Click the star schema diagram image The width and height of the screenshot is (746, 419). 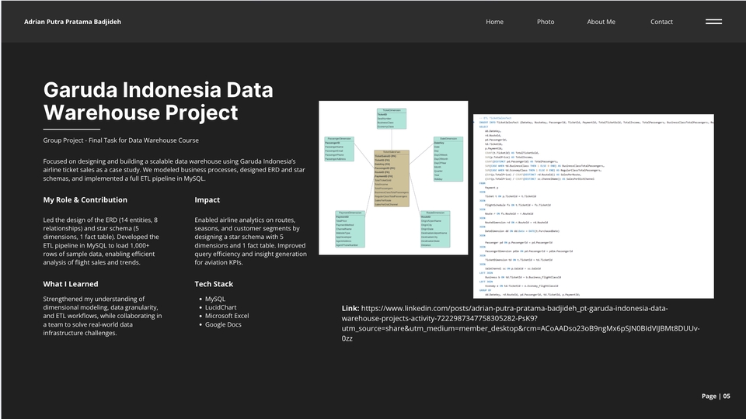pos(393,178)
